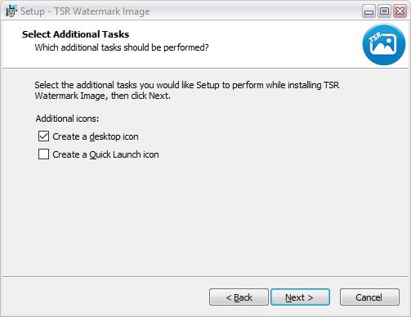Cancel the installation

pyautogui.click(x=369, y=297)
